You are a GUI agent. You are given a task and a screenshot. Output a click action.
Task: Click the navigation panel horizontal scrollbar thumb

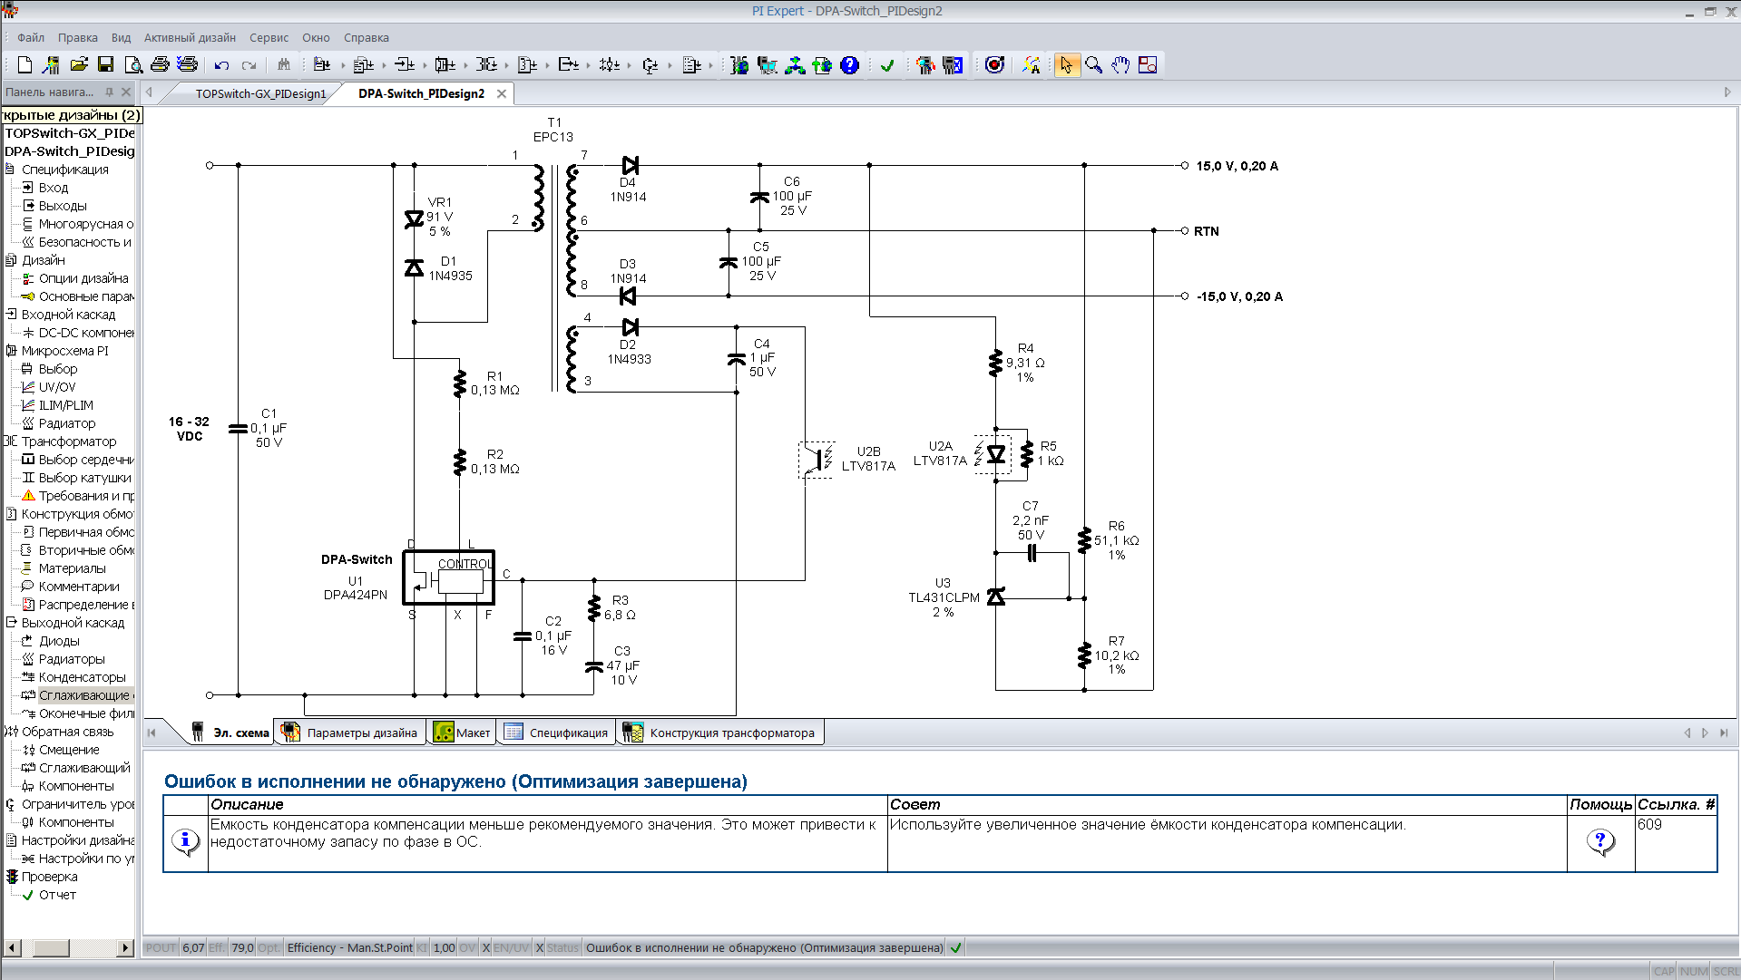click(x=51, y=947)
